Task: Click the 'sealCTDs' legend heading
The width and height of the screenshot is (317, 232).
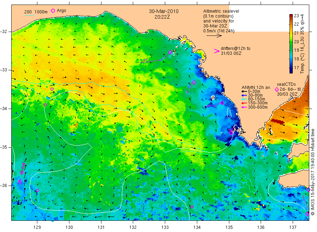Action: [x=286, y=84]
